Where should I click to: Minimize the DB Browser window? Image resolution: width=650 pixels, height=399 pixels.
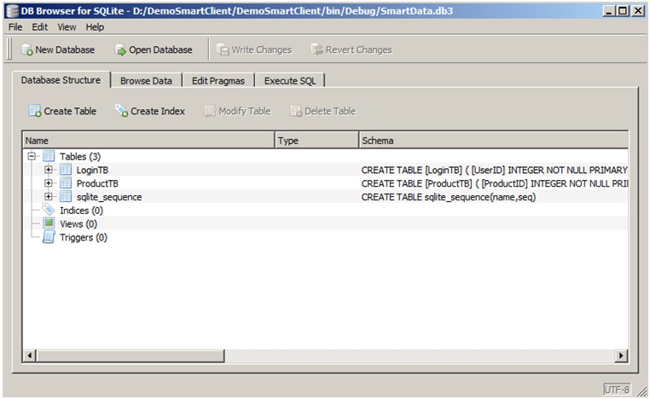click(x=608, y=11)
